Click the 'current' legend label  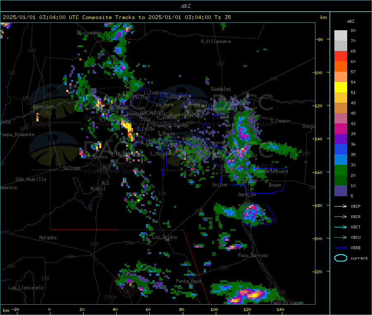[x=359, y=258]
